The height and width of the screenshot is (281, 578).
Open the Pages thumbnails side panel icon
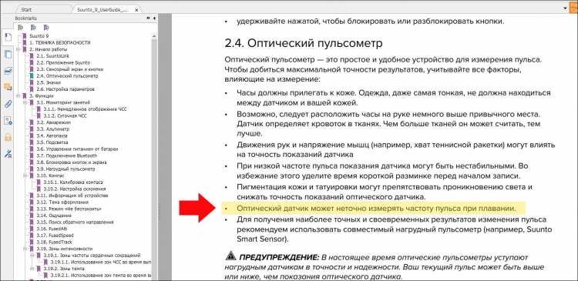[8, 54]
